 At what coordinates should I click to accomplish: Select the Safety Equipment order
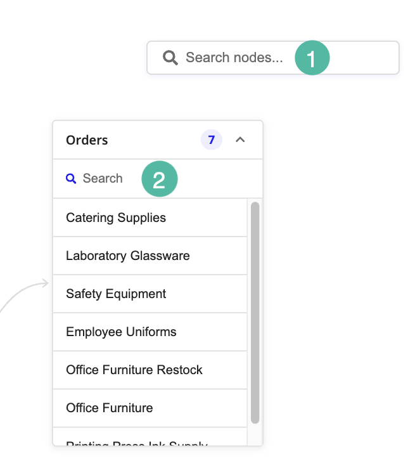point(150,294)
